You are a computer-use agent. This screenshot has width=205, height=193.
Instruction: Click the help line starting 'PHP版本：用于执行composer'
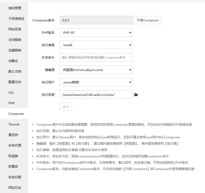112,163
